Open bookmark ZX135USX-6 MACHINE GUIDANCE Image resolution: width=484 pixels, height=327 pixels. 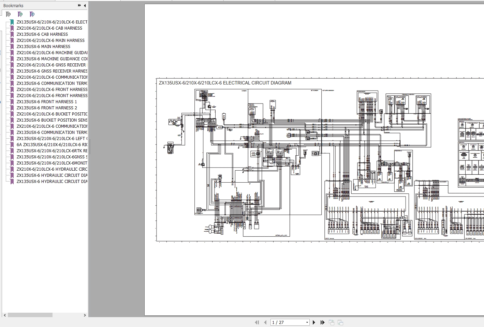click(x=52, y=59)
